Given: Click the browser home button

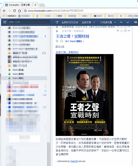Looking at the screenshot, I should pos(20,11).
